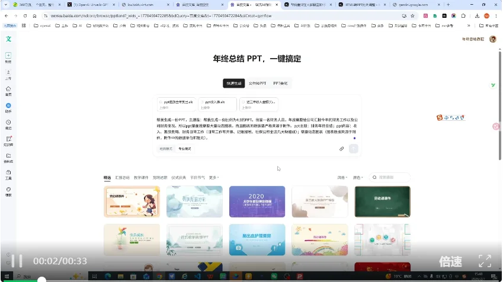This screenshot has height=282, width=503.
Task: Click the 倍速 playback speed button
Action: pyautogui.click(x=450, y=261)
